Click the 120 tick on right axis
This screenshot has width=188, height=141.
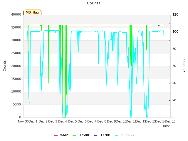(175, 14)
